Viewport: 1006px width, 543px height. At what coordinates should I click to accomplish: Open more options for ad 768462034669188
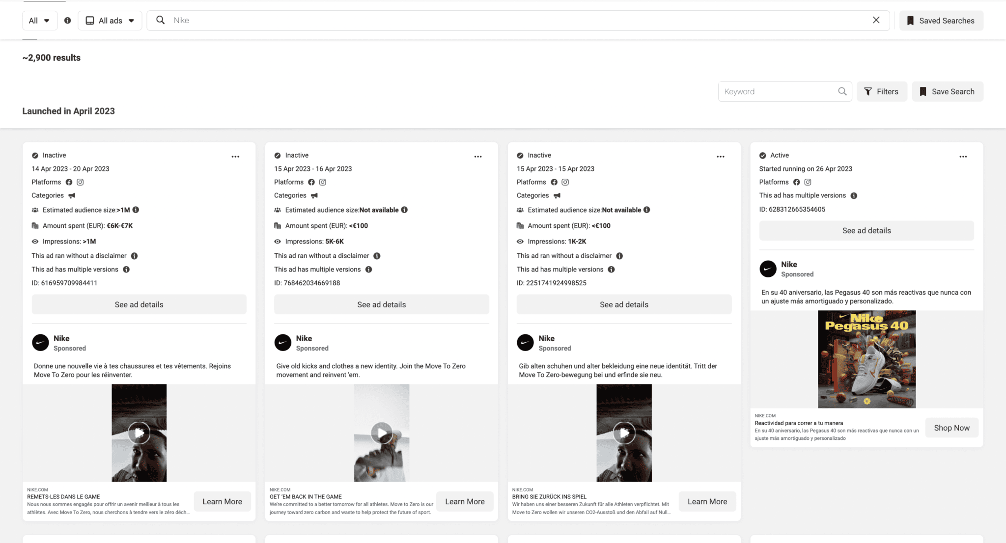478,157
